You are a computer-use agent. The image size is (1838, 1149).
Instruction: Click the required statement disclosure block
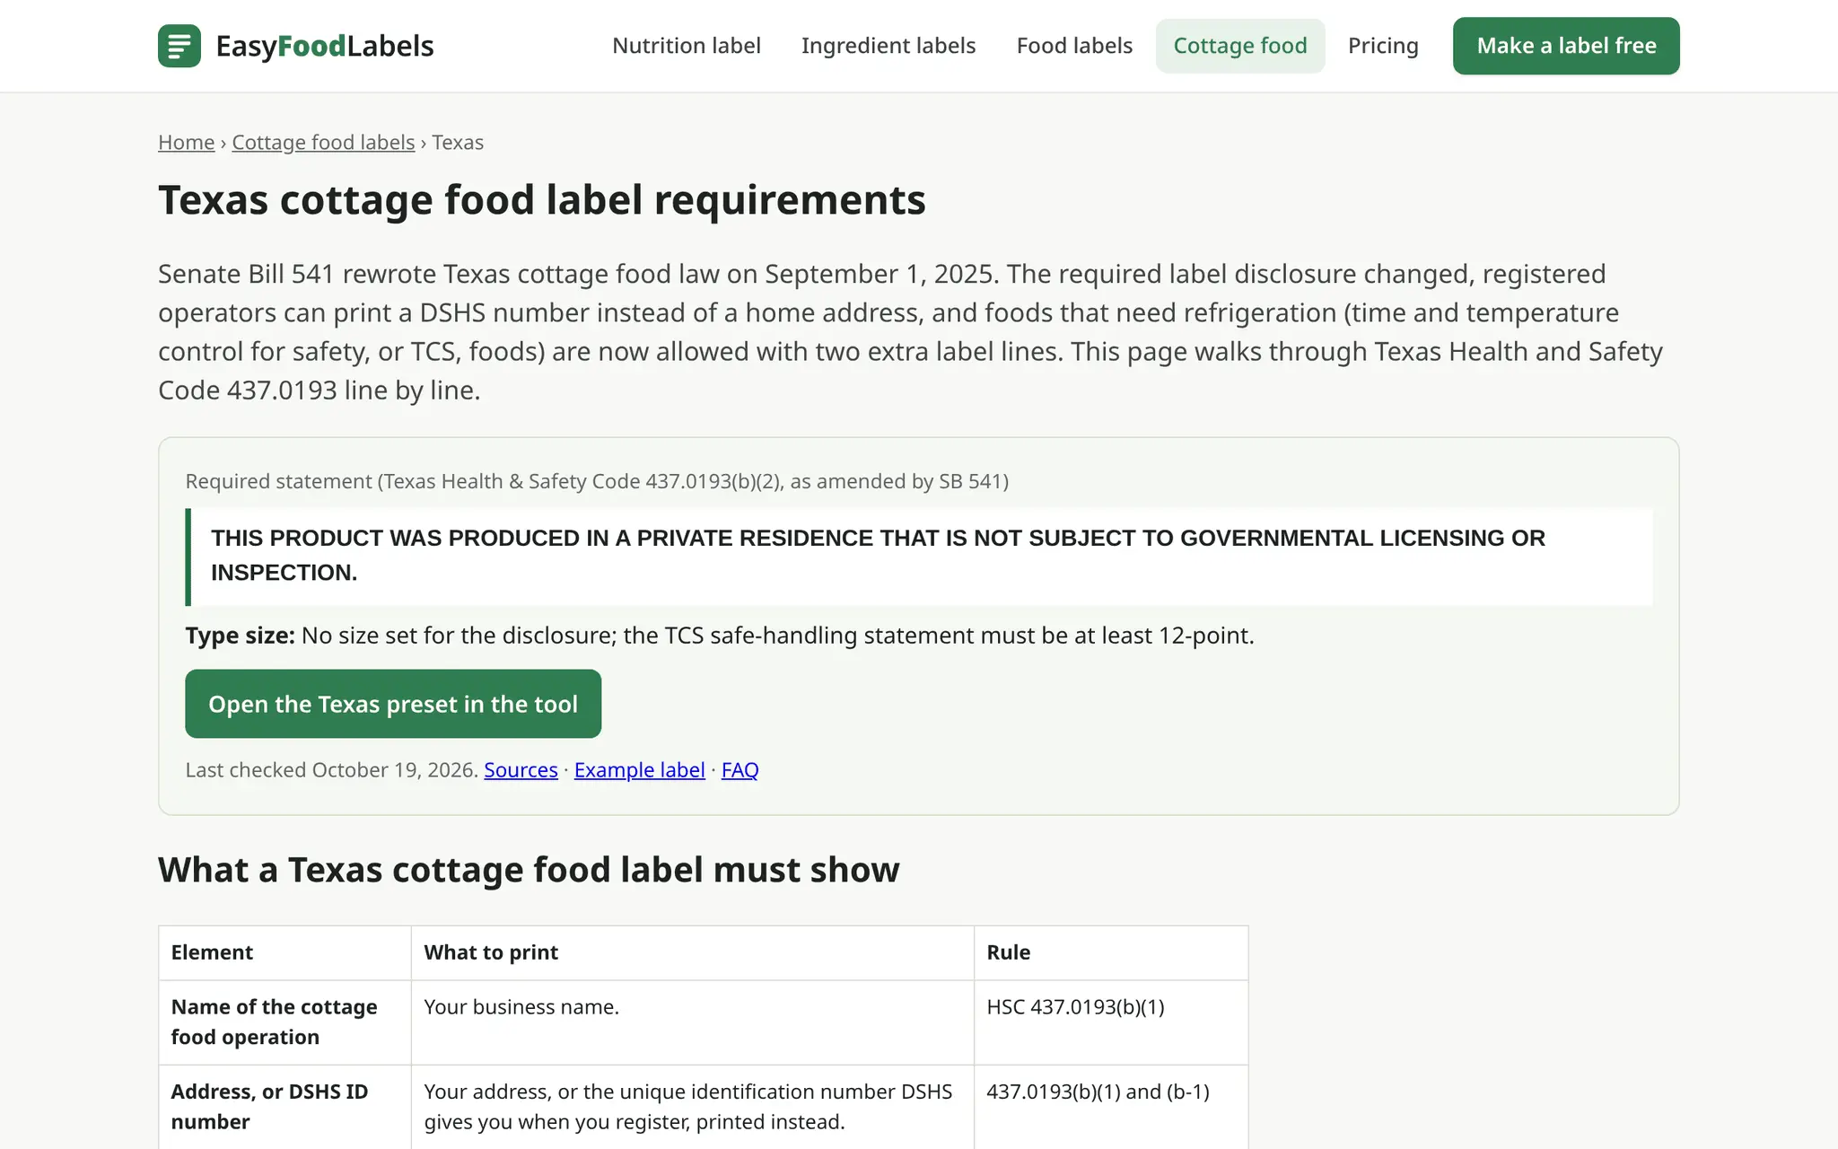[919, 557]
